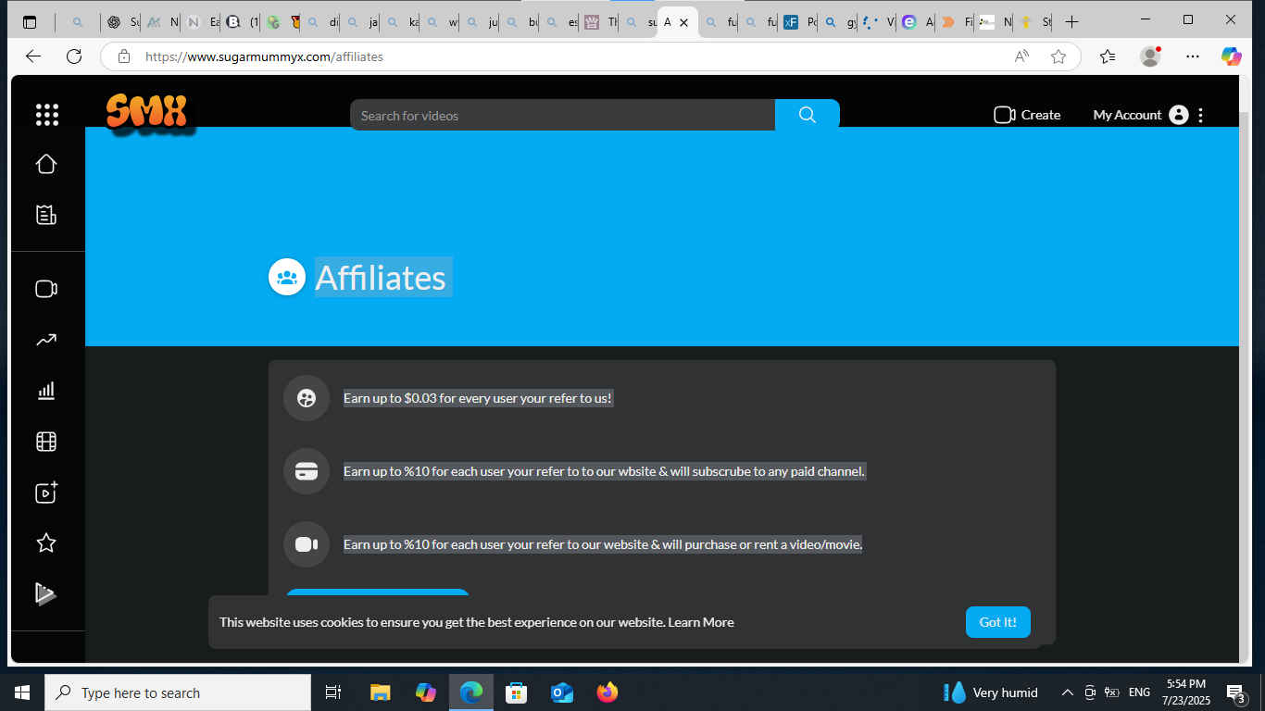
Task: Open Task View on the taskbar
Action: tap(333, 692)
